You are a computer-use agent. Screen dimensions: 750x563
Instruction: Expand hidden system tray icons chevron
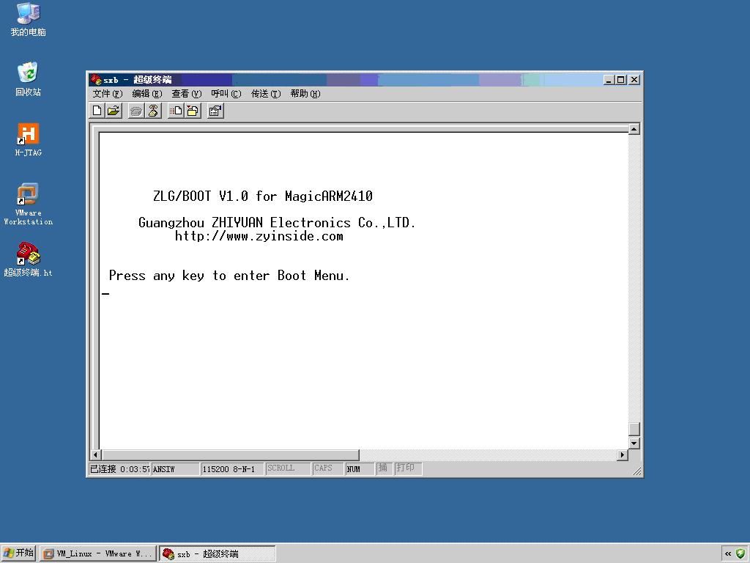pos(728,553)
